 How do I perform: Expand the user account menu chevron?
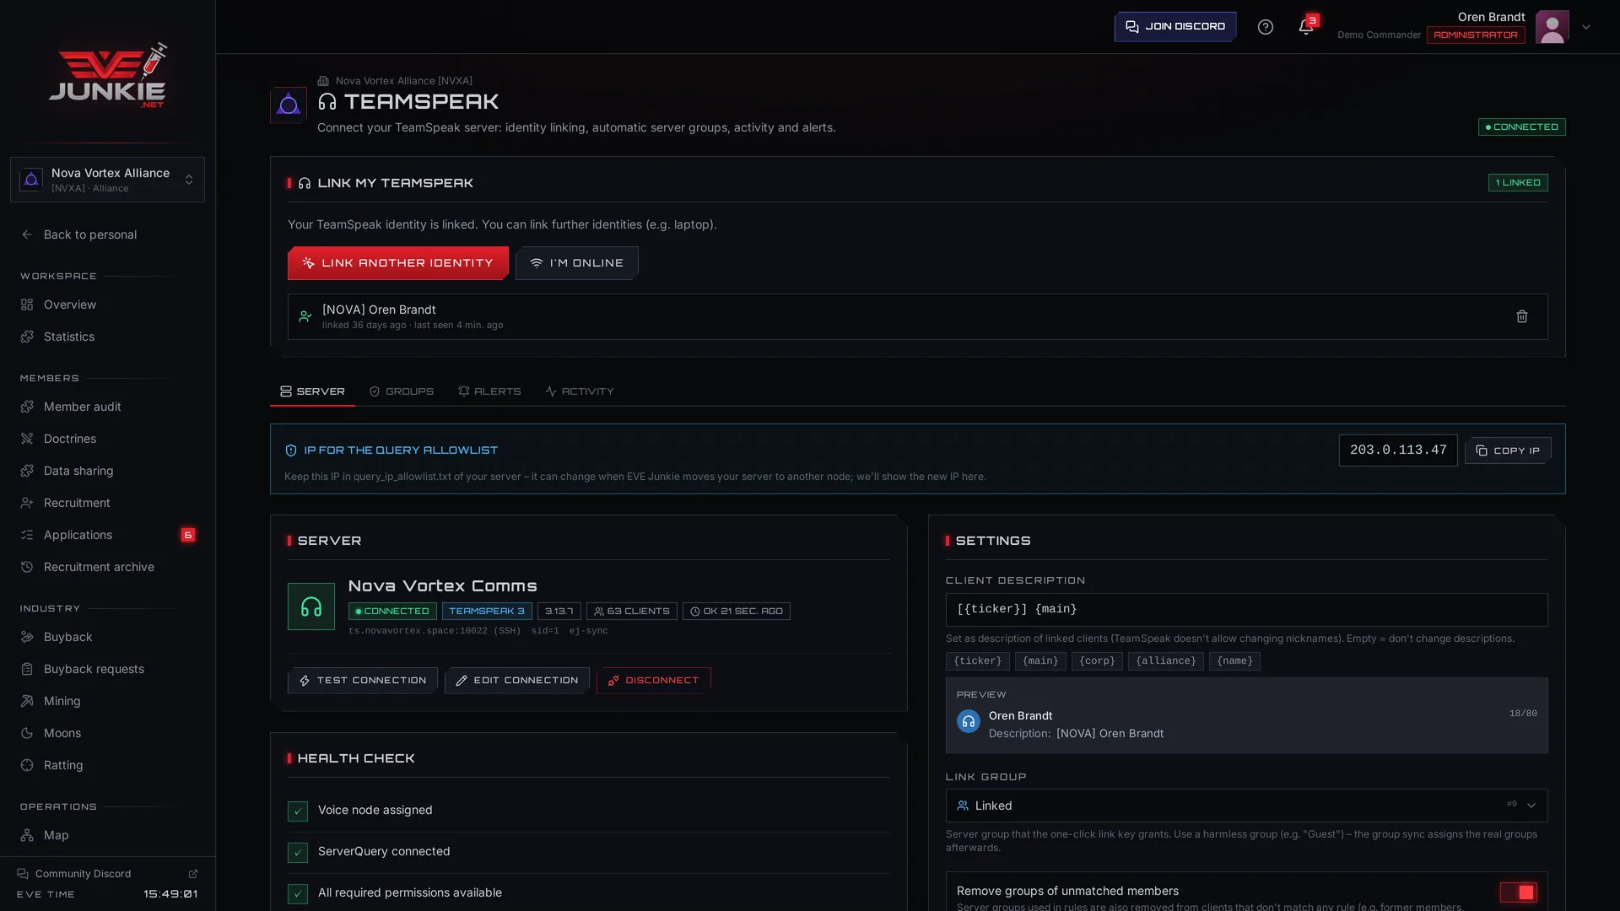(x=1586, y=27)
